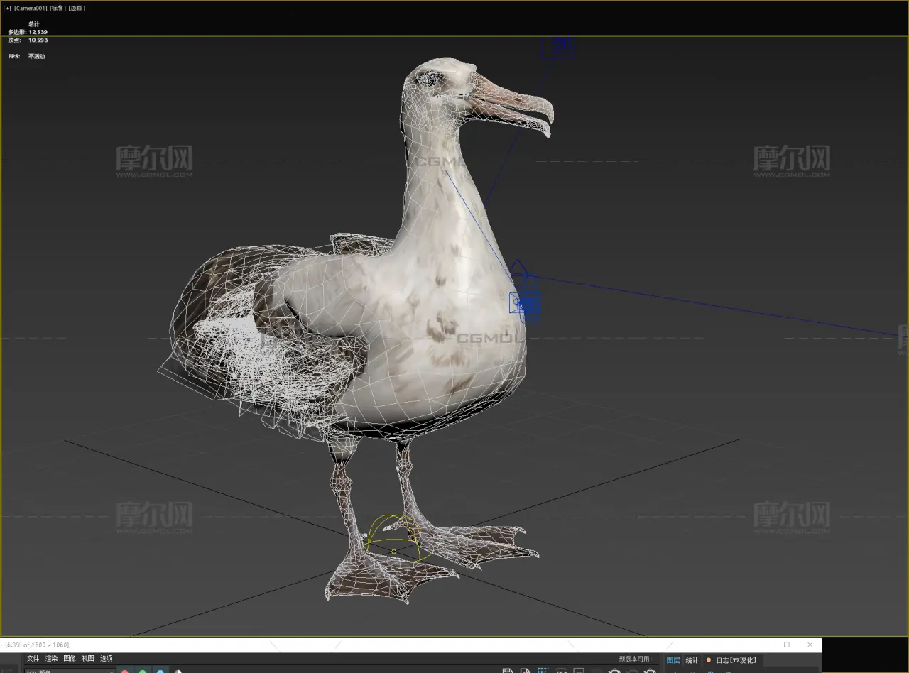Image resolution: width=909 pixels, height=673 pixels.
Task: Select the yellow hemisphere gizmo near feet
Action: point(393,537)
